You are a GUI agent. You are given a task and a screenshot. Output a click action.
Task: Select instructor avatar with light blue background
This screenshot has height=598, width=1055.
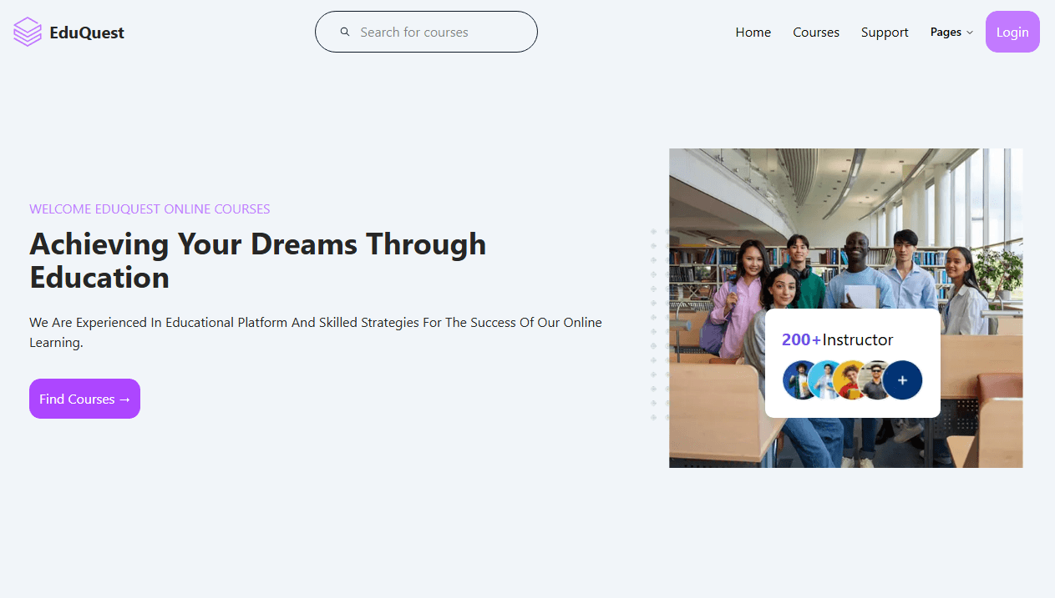pyautogui.click(x=825, y=380)
